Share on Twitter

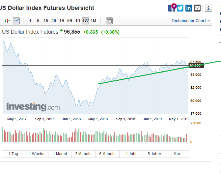click(180, 8)
